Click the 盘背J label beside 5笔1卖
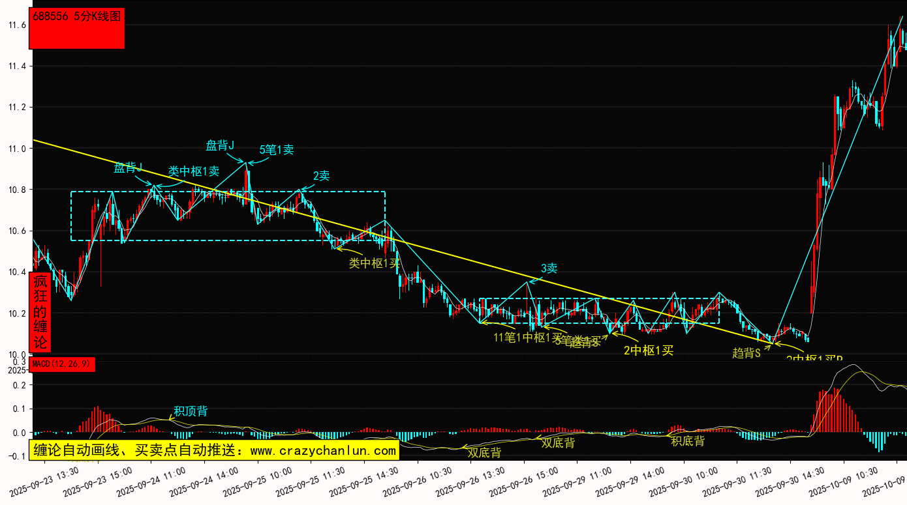The height and width of the screenshot is (505, 907). 220,145
